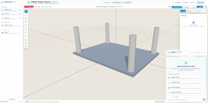Minimize the AI Copilot panel
Screen dimensions: 208x103
(x=201, y=53)
